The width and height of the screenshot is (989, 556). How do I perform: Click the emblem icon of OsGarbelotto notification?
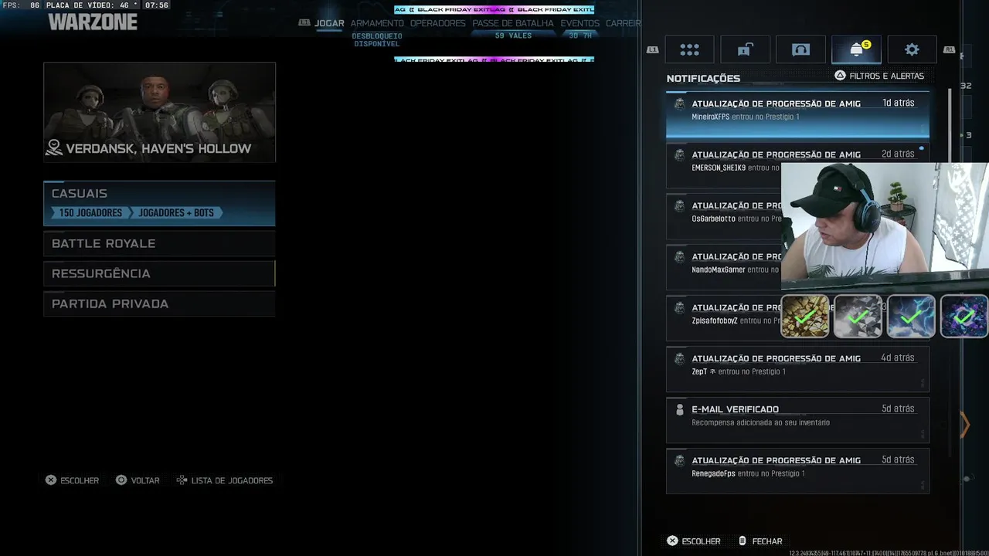[680, 205]
